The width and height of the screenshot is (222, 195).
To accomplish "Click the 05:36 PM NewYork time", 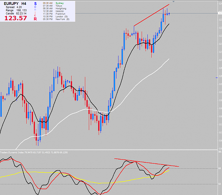I will (48, 19).
